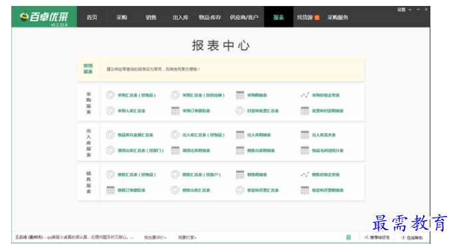Image resolution: width=453 pixels, height=244 pixels.
Task: Open the 采购 menu tab
Action: pyautogui.click(x=122, y=17)
